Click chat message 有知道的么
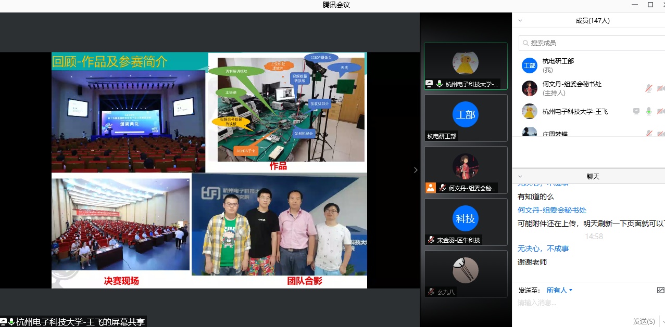Viewport: 665px width, 327px height. click(x=536, y=197)
